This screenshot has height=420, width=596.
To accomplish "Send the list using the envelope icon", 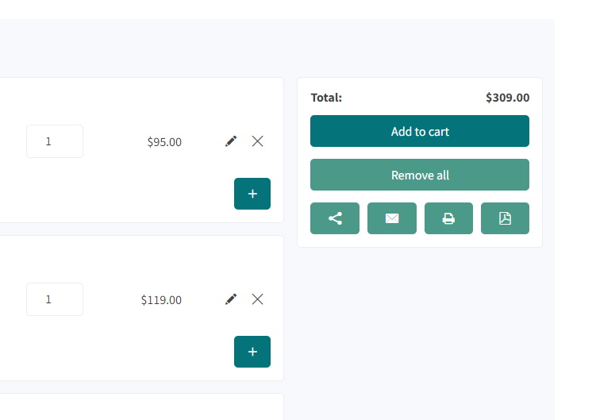I will [x=392, y=218].
